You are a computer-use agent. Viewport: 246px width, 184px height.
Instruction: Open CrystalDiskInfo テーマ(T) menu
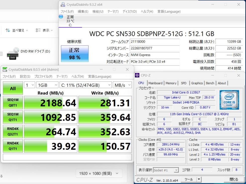(x=113, y=12)
